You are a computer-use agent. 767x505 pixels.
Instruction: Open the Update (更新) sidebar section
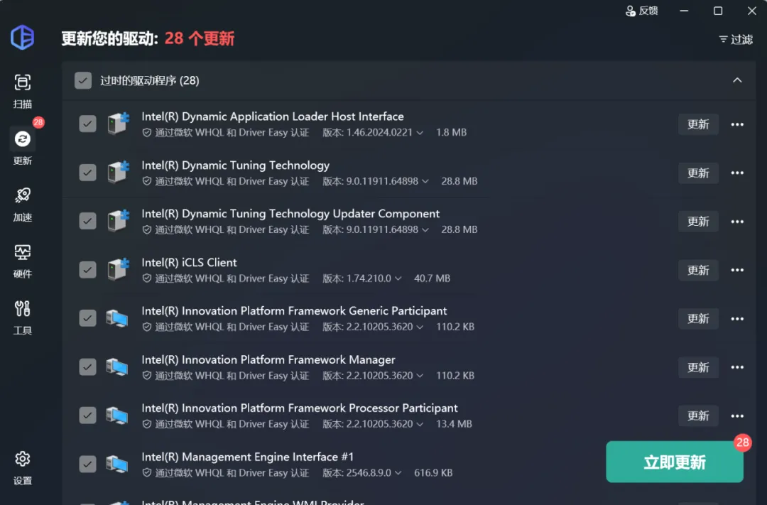23,147
